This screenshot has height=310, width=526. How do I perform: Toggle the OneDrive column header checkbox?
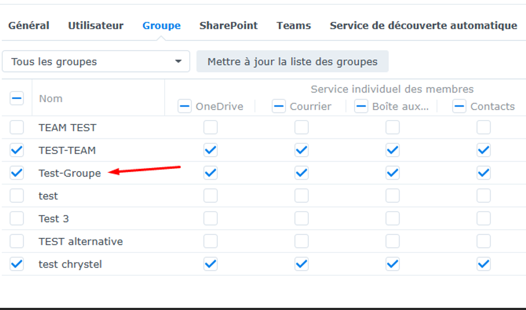(x=185, y=106)
